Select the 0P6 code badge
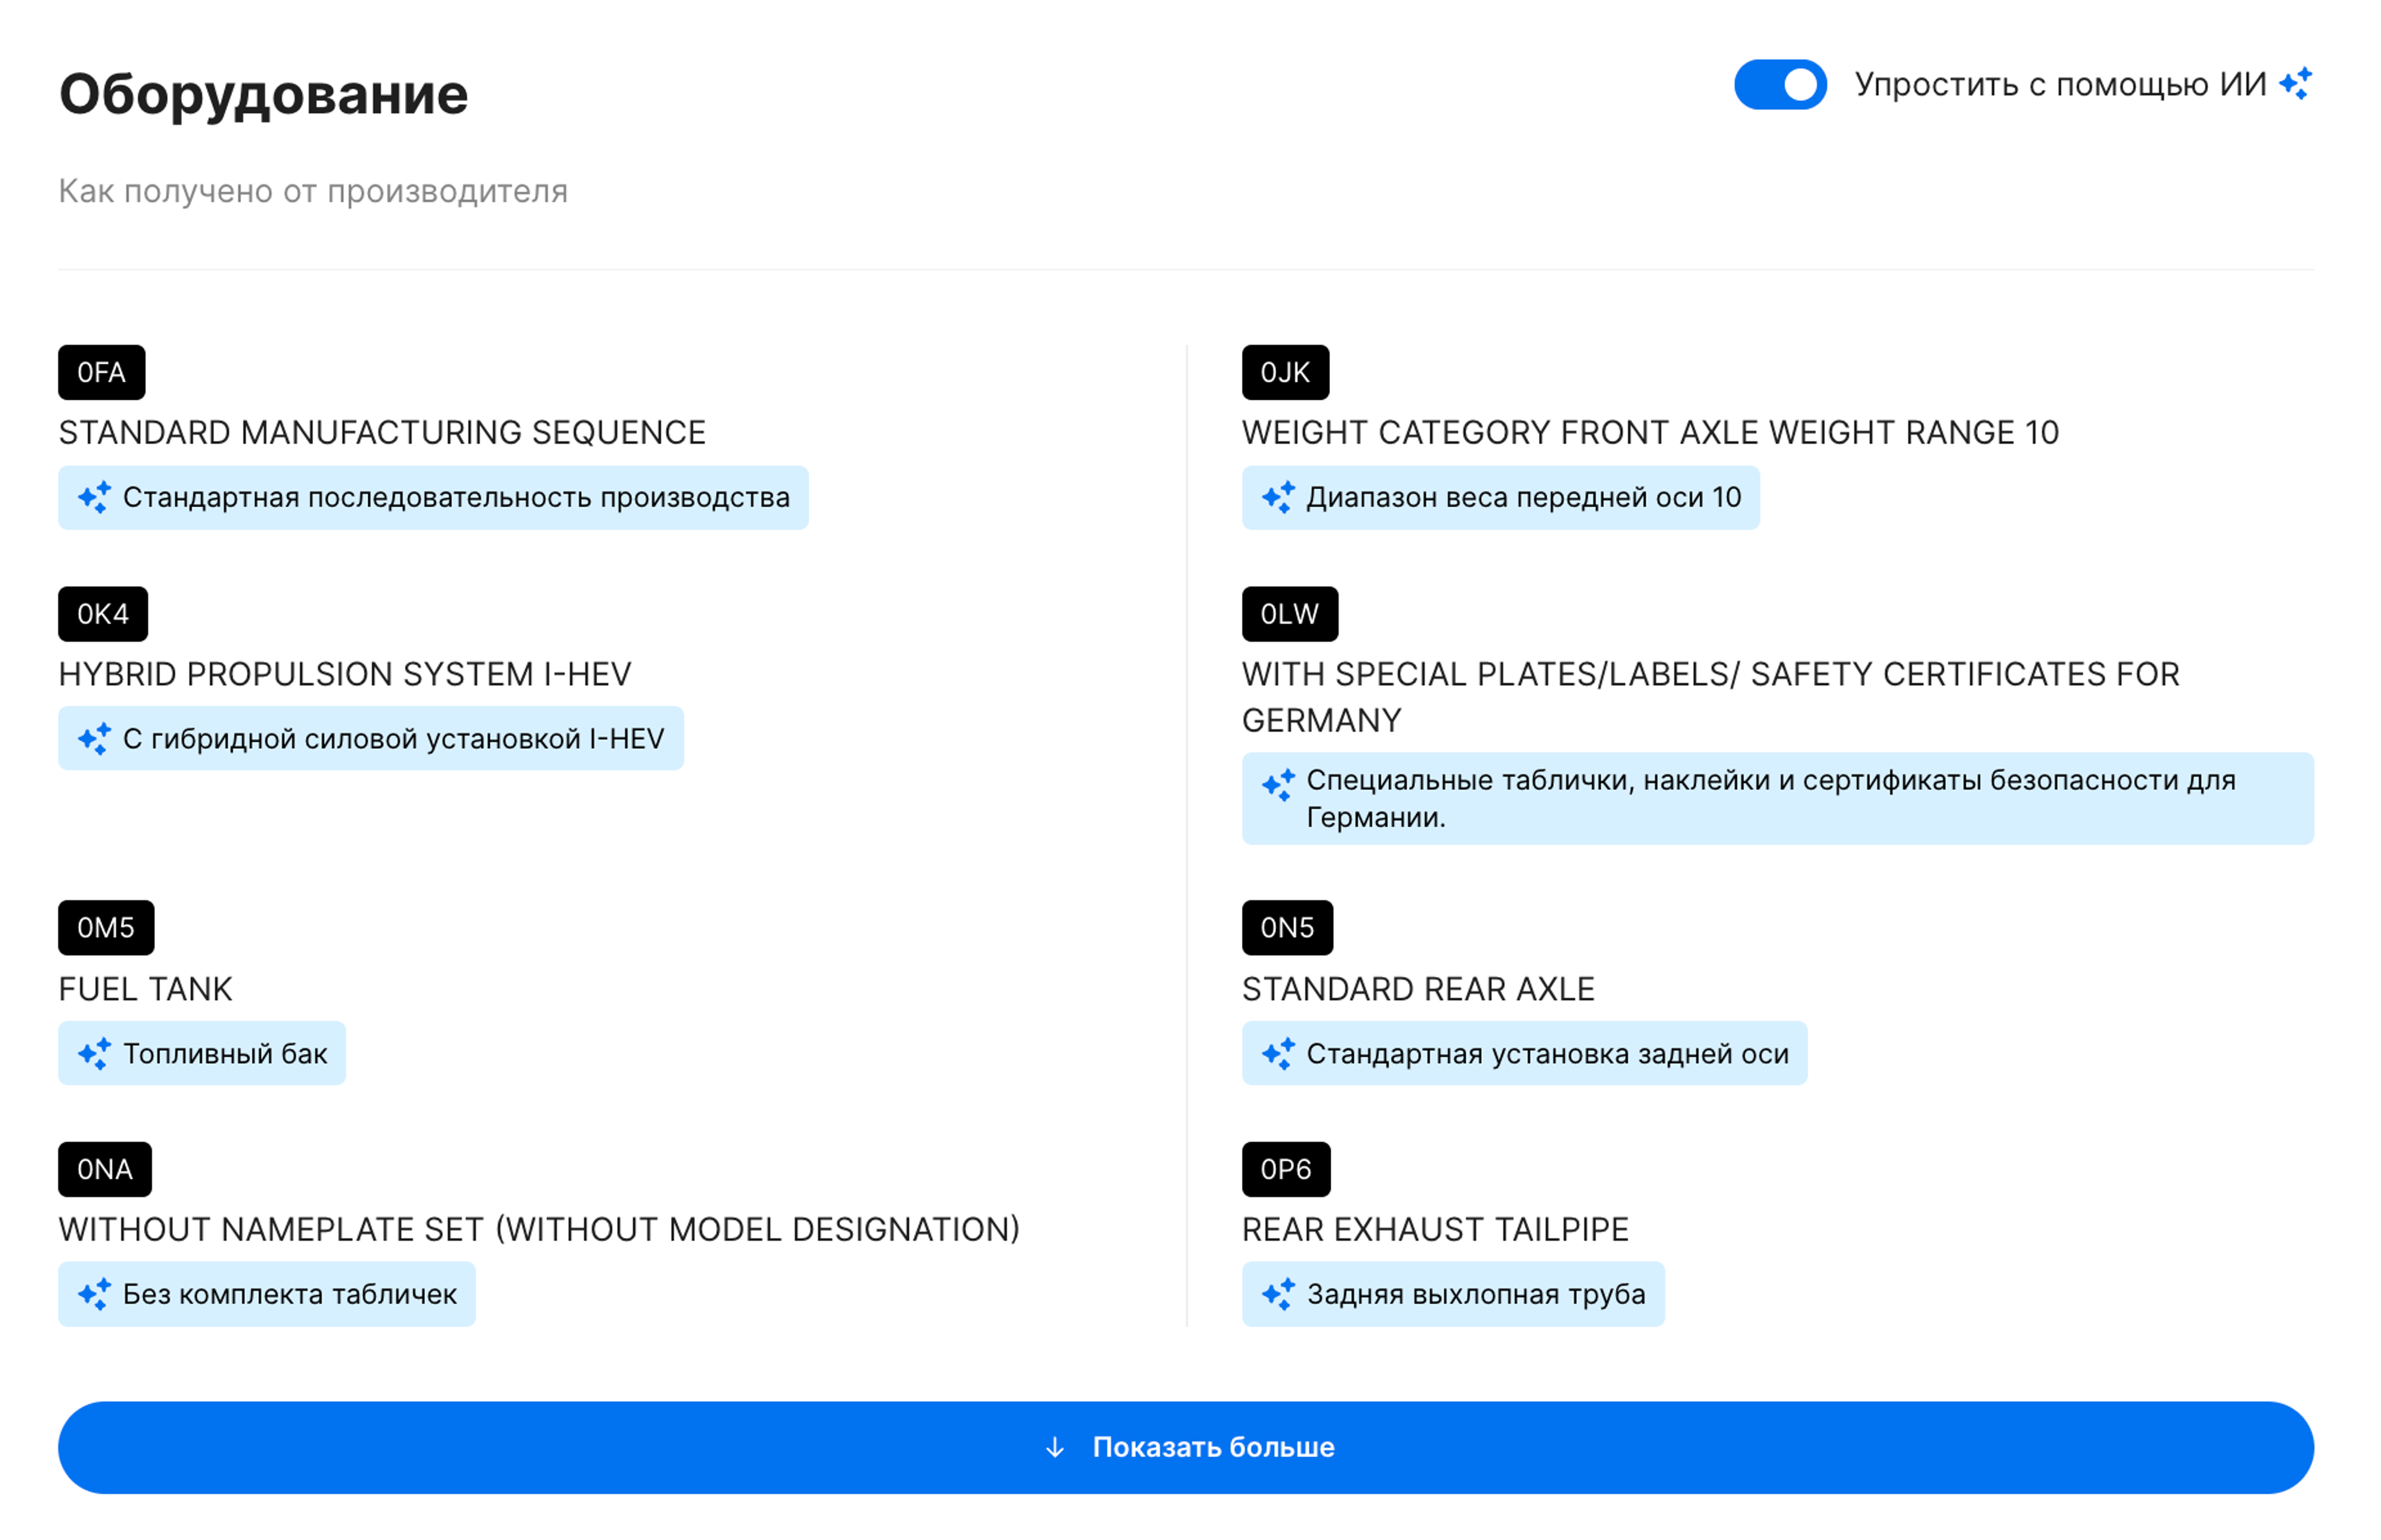 point(1286,1169)
